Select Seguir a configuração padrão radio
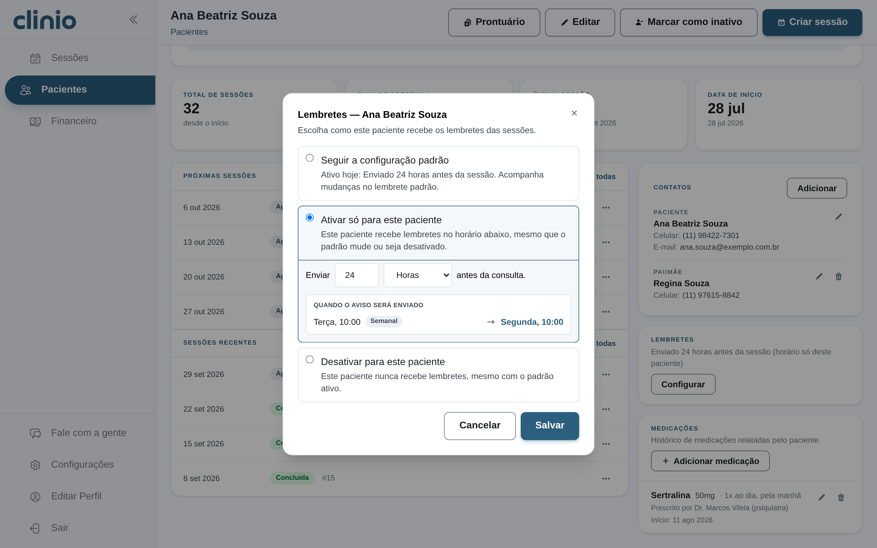The image size is (877, 548). pyautogui.click(x=309, y=158)
